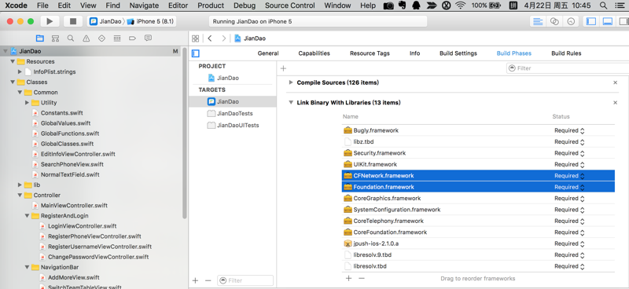Switch to the Assistant editor
Image resolution: width=629 pixels, height=289 pixels.
pyautogui.click(x=554, y=22)
